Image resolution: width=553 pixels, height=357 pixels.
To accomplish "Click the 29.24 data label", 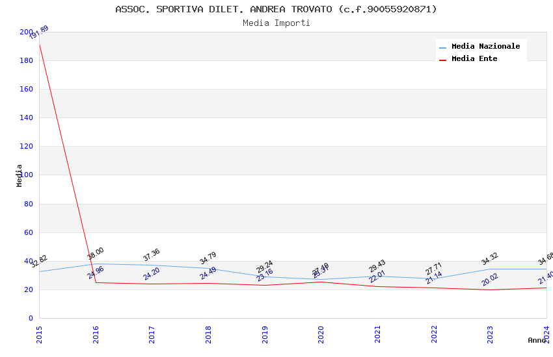I will 265,267.
